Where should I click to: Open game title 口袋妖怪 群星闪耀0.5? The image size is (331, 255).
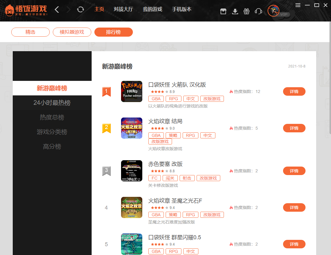[174, 237]
